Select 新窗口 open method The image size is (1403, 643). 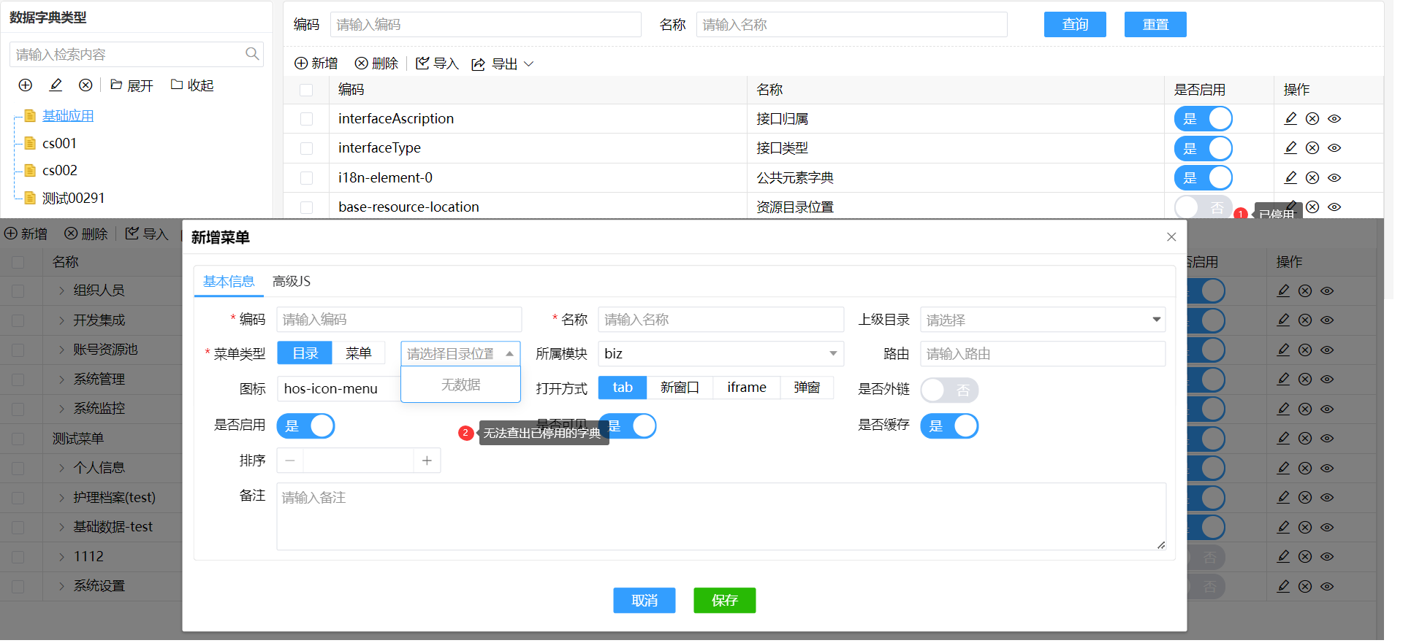680,388
